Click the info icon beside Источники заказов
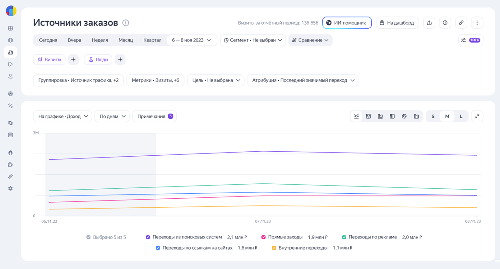The width and height of the screenshot is (500, 269). 126,23
